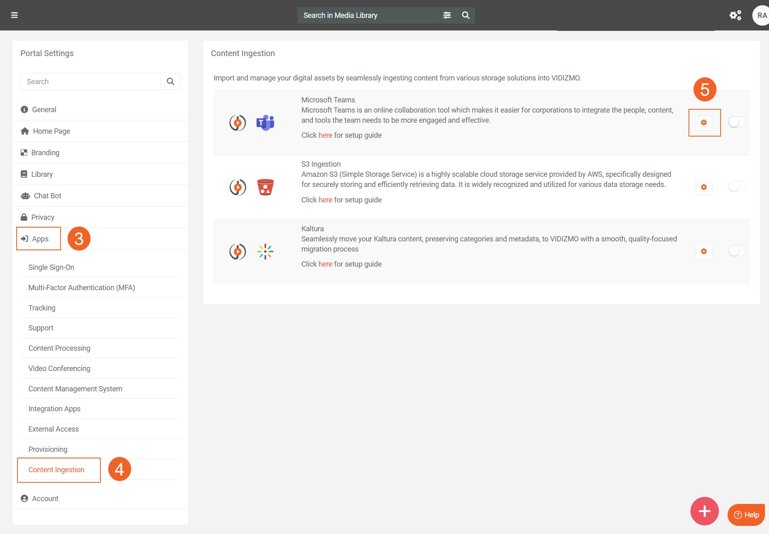769x534 pixels.
Task: Focus the Portal Settings search field
Action: pos(91,82)
